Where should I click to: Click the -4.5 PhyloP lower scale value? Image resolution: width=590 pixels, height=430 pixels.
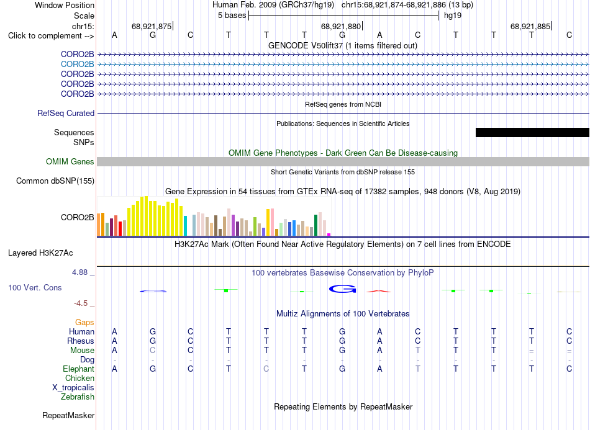pos(81,303)
